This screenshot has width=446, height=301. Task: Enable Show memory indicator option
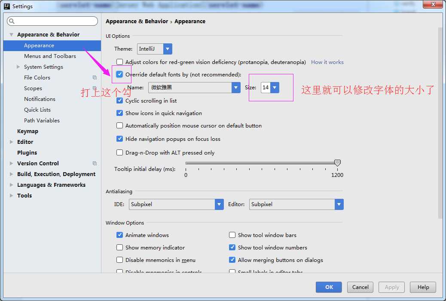120,248
